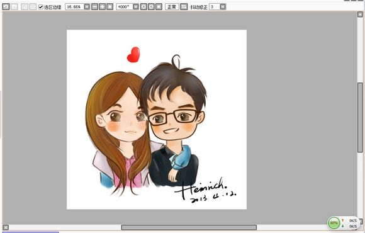Screen dimensions: 365x233
Task: Click the vertical scrollbar thumb
Action: click(360, 117)
